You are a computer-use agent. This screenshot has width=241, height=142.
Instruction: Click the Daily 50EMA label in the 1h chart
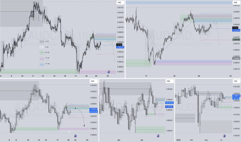click(x=100, y=54)
